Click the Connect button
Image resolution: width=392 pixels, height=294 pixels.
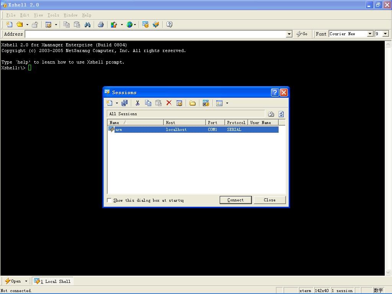pyautogui.click(x=235, y=200)
